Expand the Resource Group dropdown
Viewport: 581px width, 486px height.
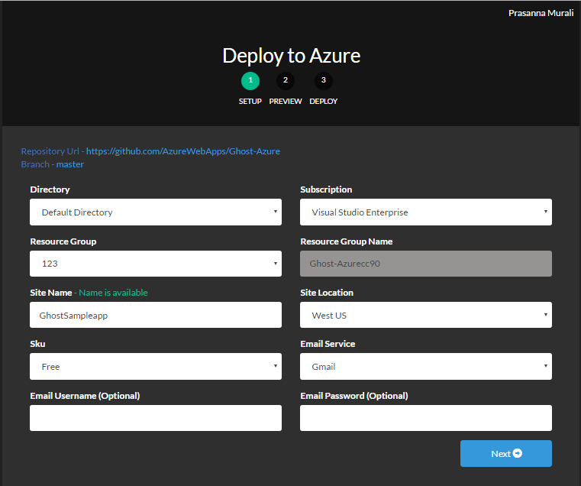[156, 264]
